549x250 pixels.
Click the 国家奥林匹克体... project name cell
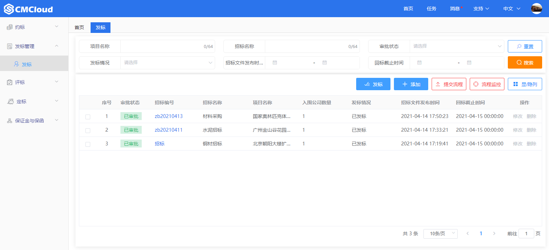tap(272, 116)
